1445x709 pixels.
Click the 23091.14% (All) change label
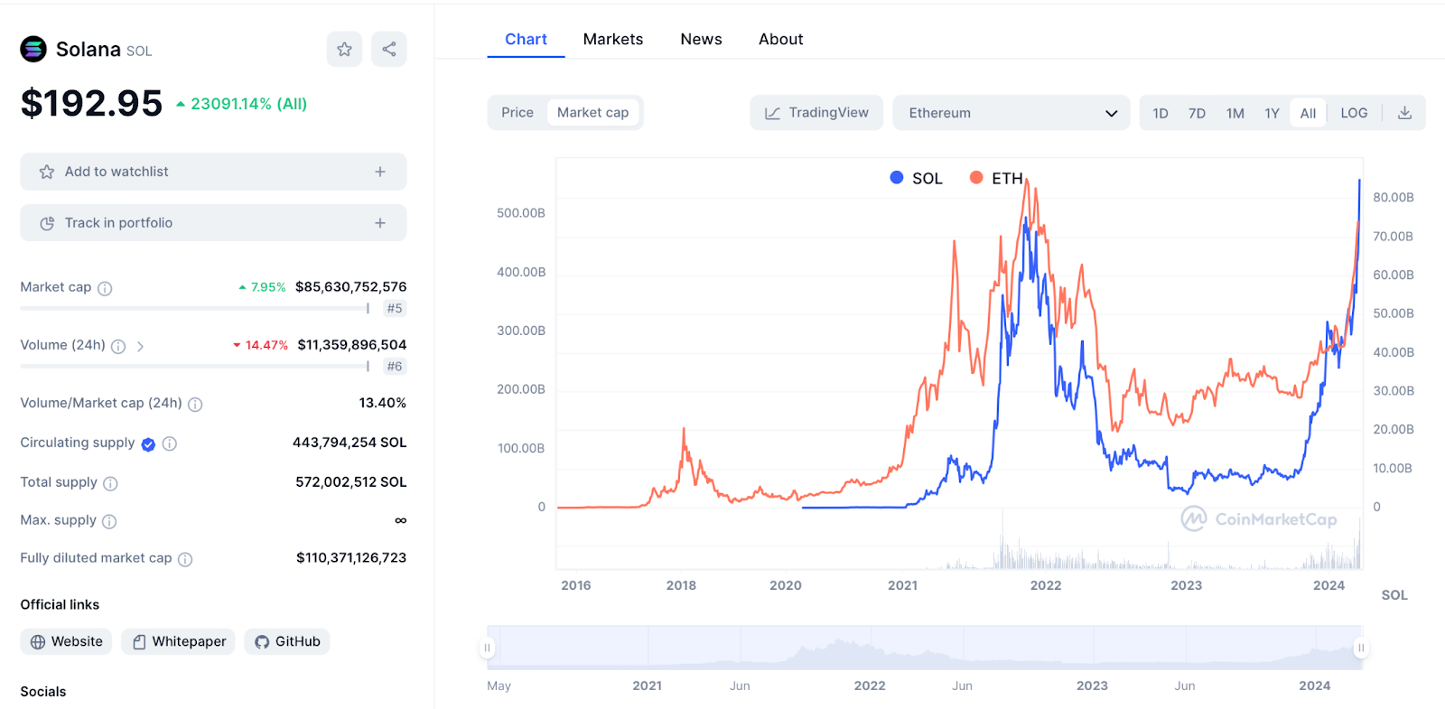coord(242,104)
